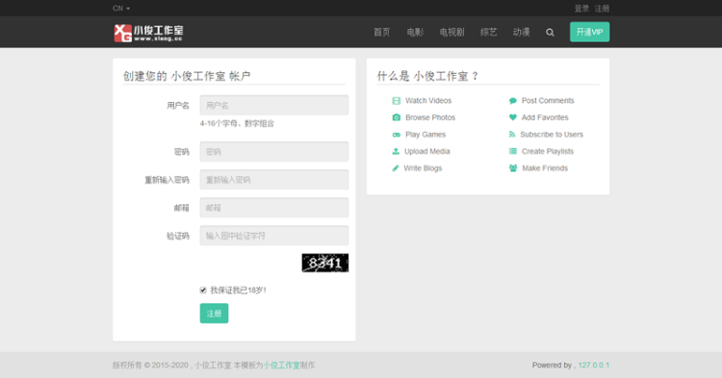Screen dimensions: 722x378
Task: Click the Create Playlists list icon
Action: tap(512, 151)
